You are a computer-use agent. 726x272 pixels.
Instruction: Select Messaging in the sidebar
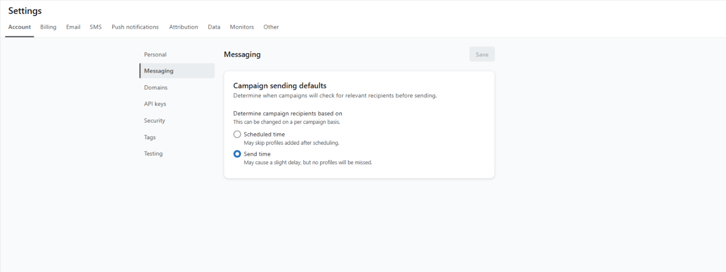pos(177,71)
